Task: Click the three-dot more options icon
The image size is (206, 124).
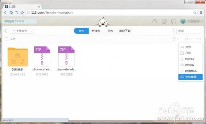Action: (x=199, y=39)
